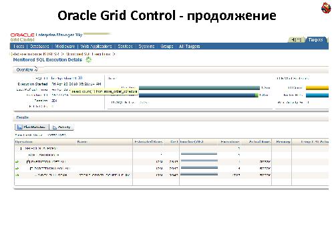The image size is (334, 250).
Task: Click the Activity chart icon
Action: 55,127
